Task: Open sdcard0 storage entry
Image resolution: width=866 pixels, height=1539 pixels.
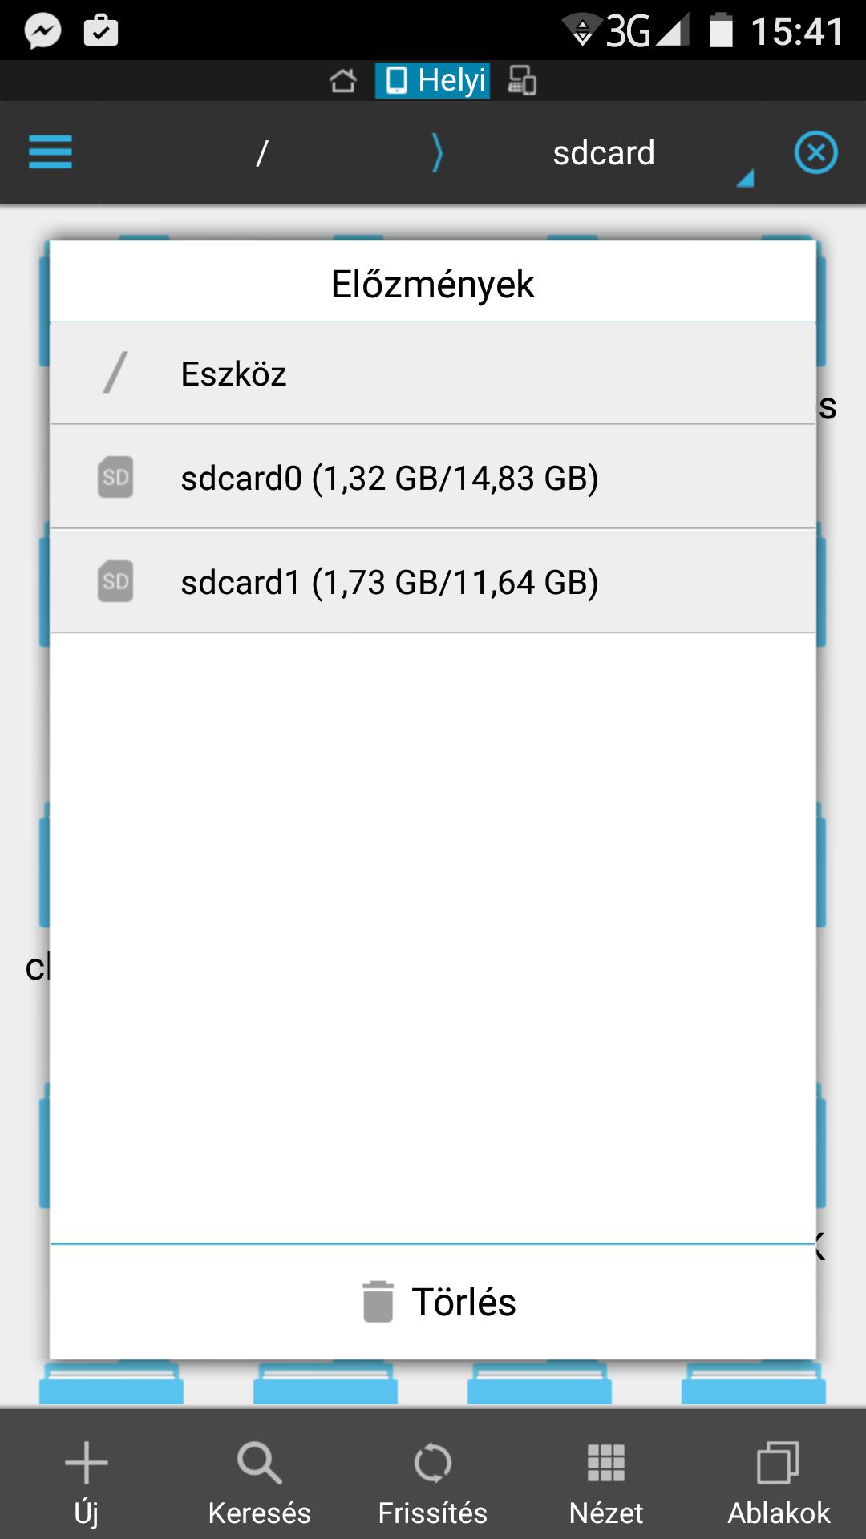Action: [x=433, y=477]
